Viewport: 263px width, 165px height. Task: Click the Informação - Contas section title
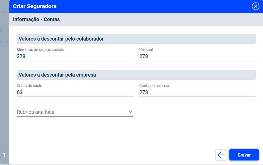[x=36, y=19]
